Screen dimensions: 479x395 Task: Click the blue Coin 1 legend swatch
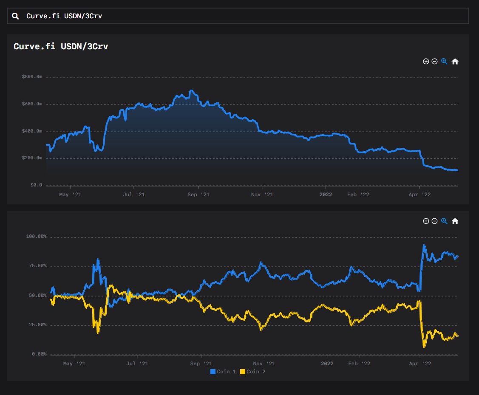click(213, 372)
